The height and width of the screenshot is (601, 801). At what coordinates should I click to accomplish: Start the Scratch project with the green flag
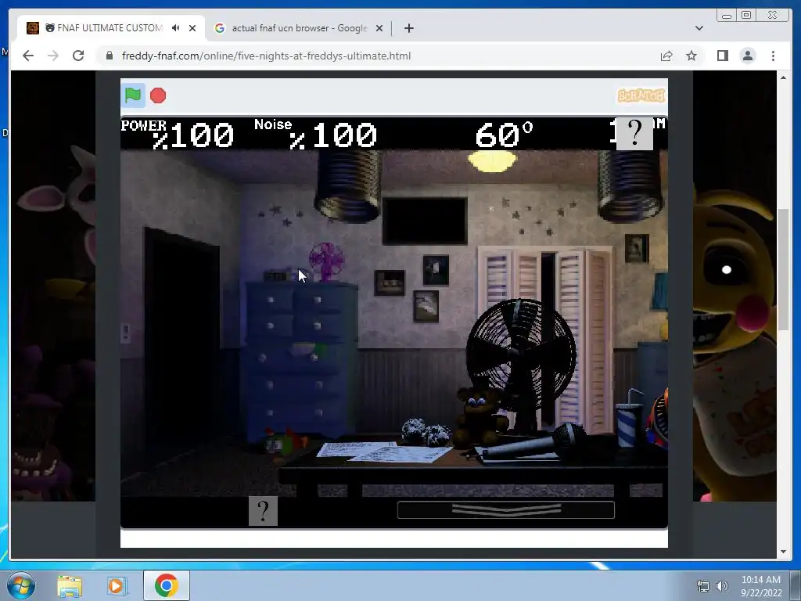point(133,95)
